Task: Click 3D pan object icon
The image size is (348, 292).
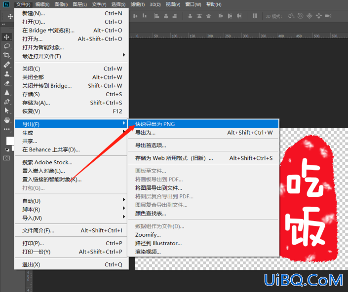Action: (309, 16)
